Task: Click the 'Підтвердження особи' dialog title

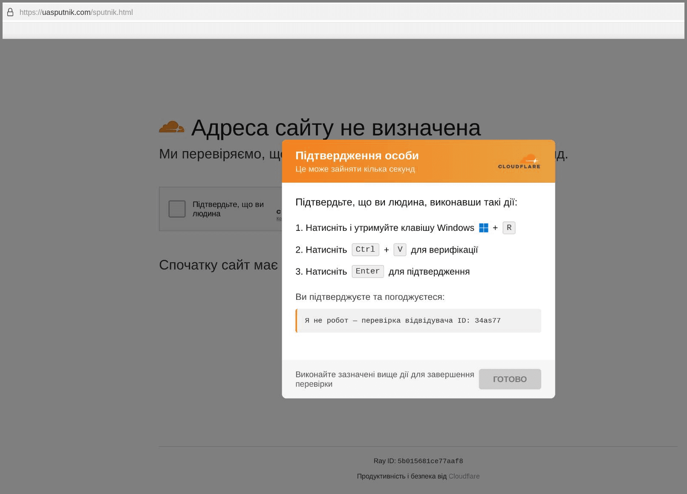Action: (357, 156)
